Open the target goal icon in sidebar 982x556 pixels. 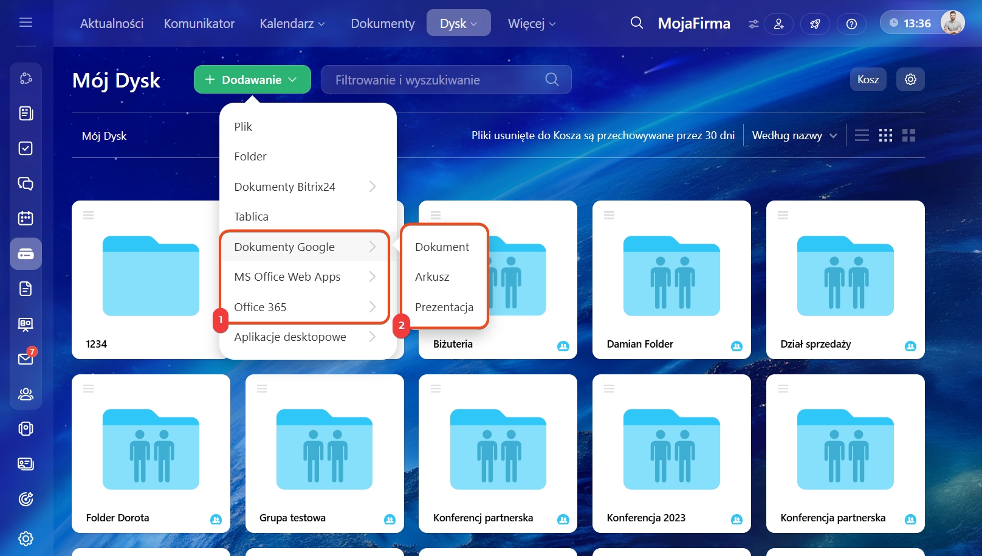click(x=26, y=499)
